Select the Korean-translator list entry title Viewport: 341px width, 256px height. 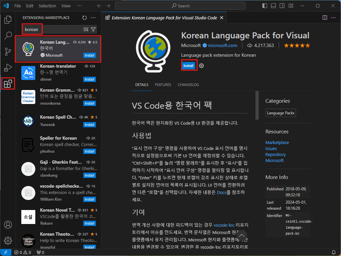[x=58, y=66]
